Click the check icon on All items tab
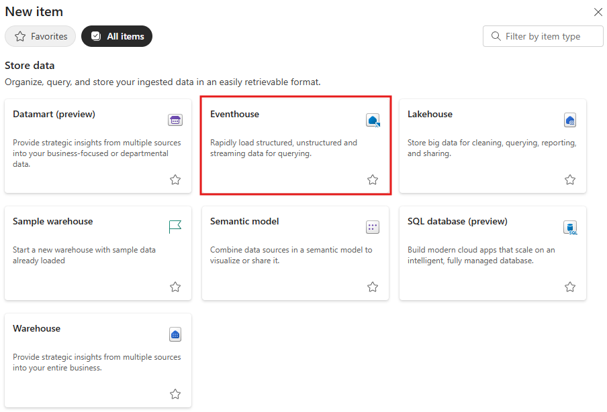607x412 pixels. pyautogui.click(x=95, y=36)
